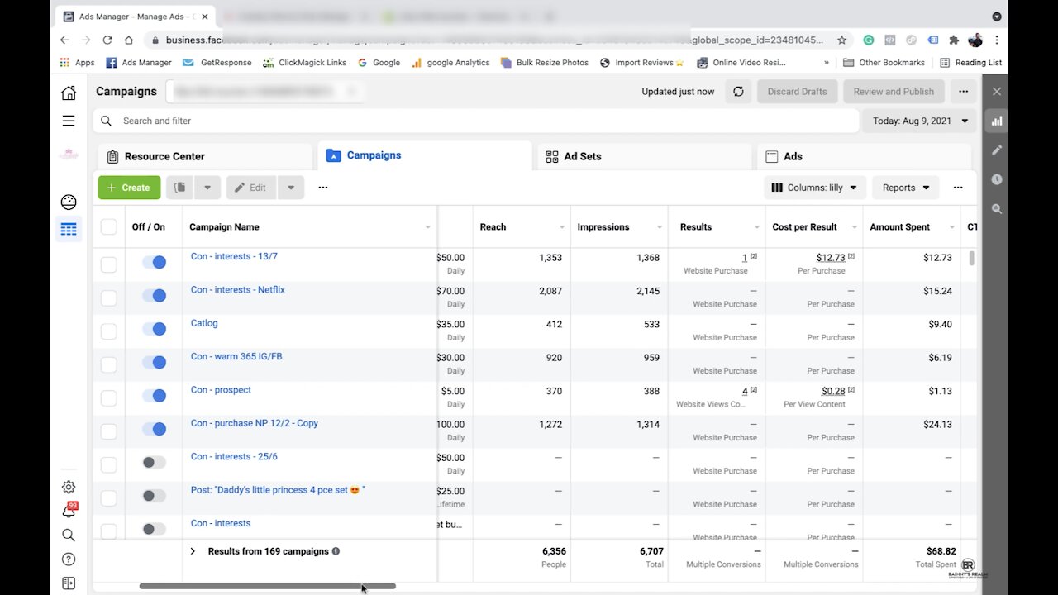
Task: Open the Ads Manager bookmark
Action: (139, 62)
